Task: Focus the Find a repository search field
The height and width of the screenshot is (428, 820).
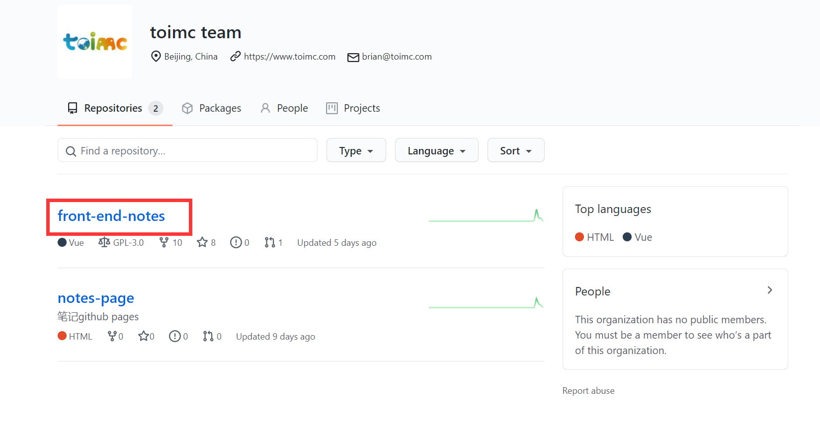Action: (187, 150)
